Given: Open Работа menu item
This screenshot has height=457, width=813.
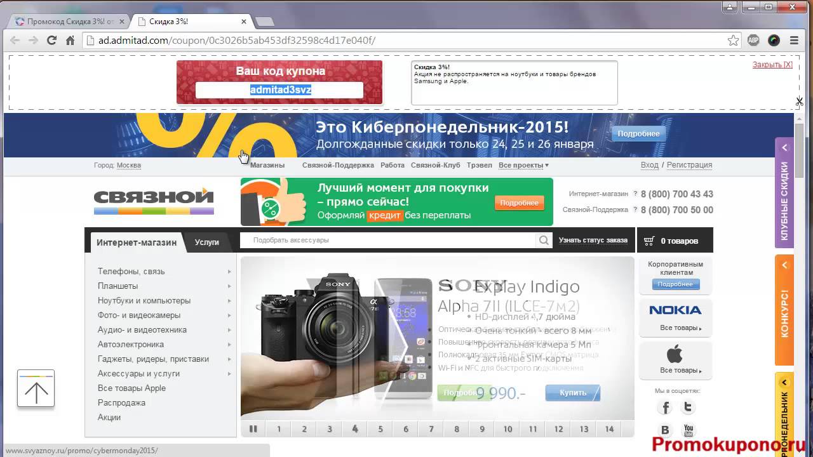Looking at the screenshot, I should tap(393, 165).
